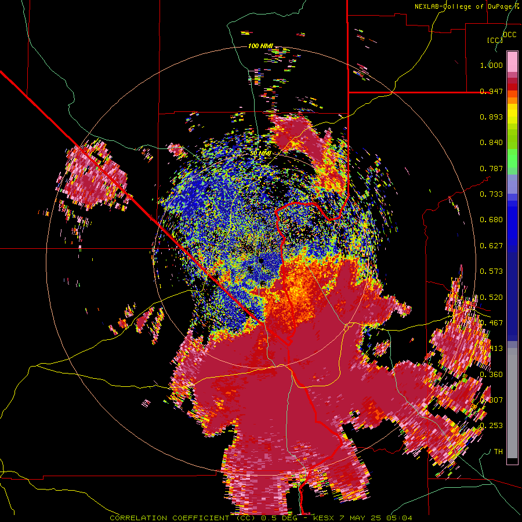The width and height of the screenshot is (522, 522).
Task: Click the yellow band of the color bar
Action: [512, 114]
